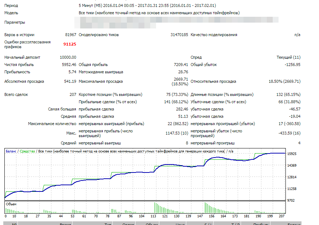
Task: Click the total trades value 207
Action: tap(73, 94)
